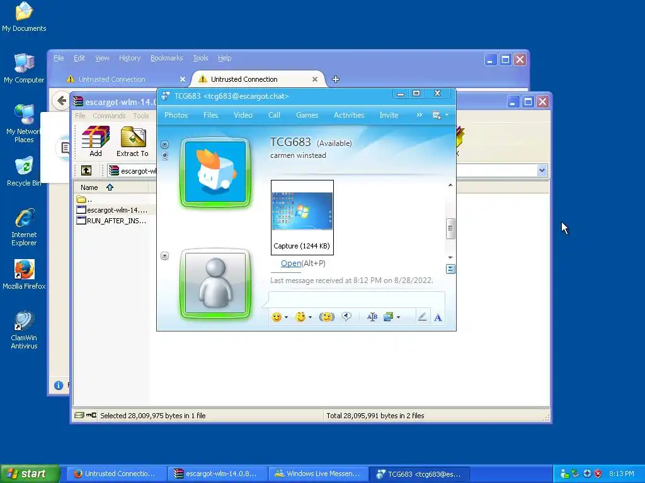
Task: Switch to Untrusted Connection taskbar button
Action: (x=116, y=474)
